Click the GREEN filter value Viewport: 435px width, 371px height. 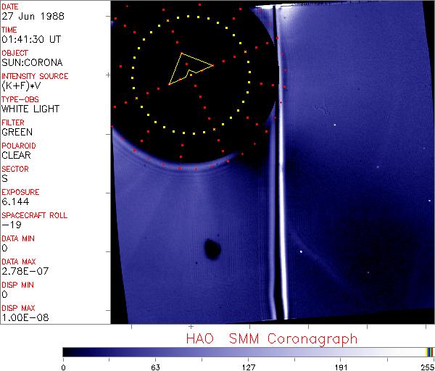pyautogui.click(x=17, y=133)
